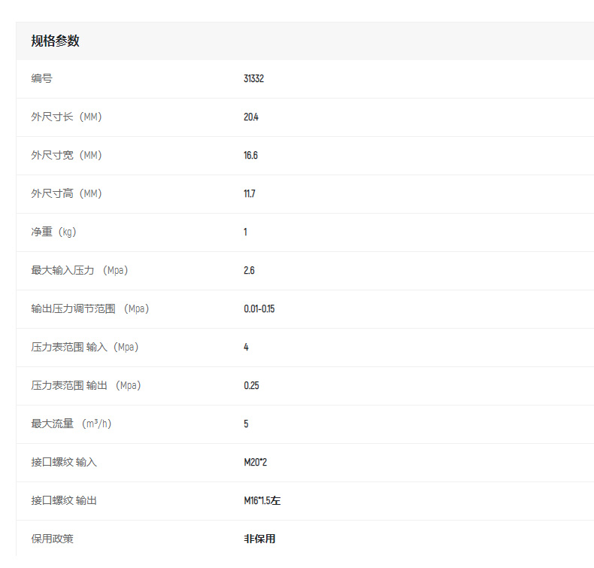Select the 编号 value 31332
The image size is (594, 568).
(253, 78)
